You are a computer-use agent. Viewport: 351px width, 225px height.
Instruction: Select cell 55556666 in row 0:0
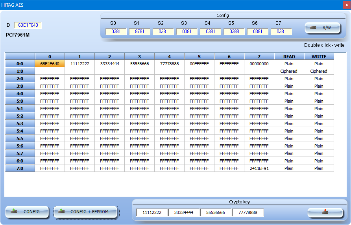pos(139,64)
